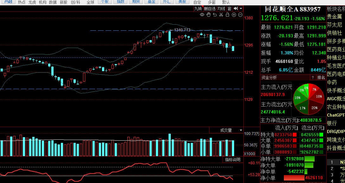This screenshot has width=345, height=183.
Task: Click the 窗 window button
Action: 229,9
